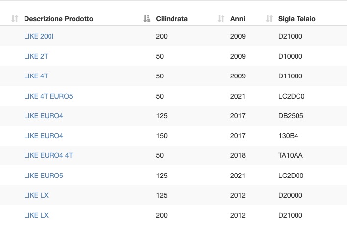Select the LIKE 4T link
Image resolution: width=347 pixels, height=228 pixels.
pyautogui.click(x=36, y=76)
